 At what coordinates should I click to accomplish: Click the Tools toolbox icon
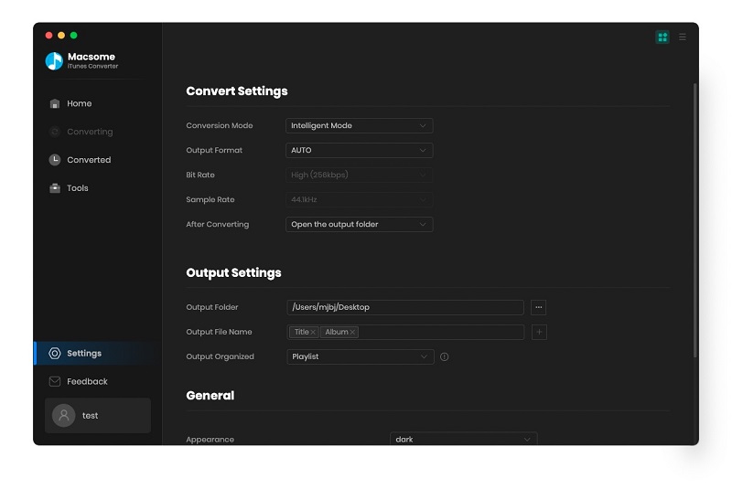point(55,188)
